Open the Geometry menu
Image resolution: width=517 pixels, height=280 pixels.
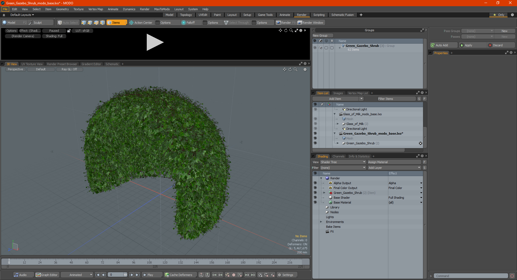pos(62,9)
